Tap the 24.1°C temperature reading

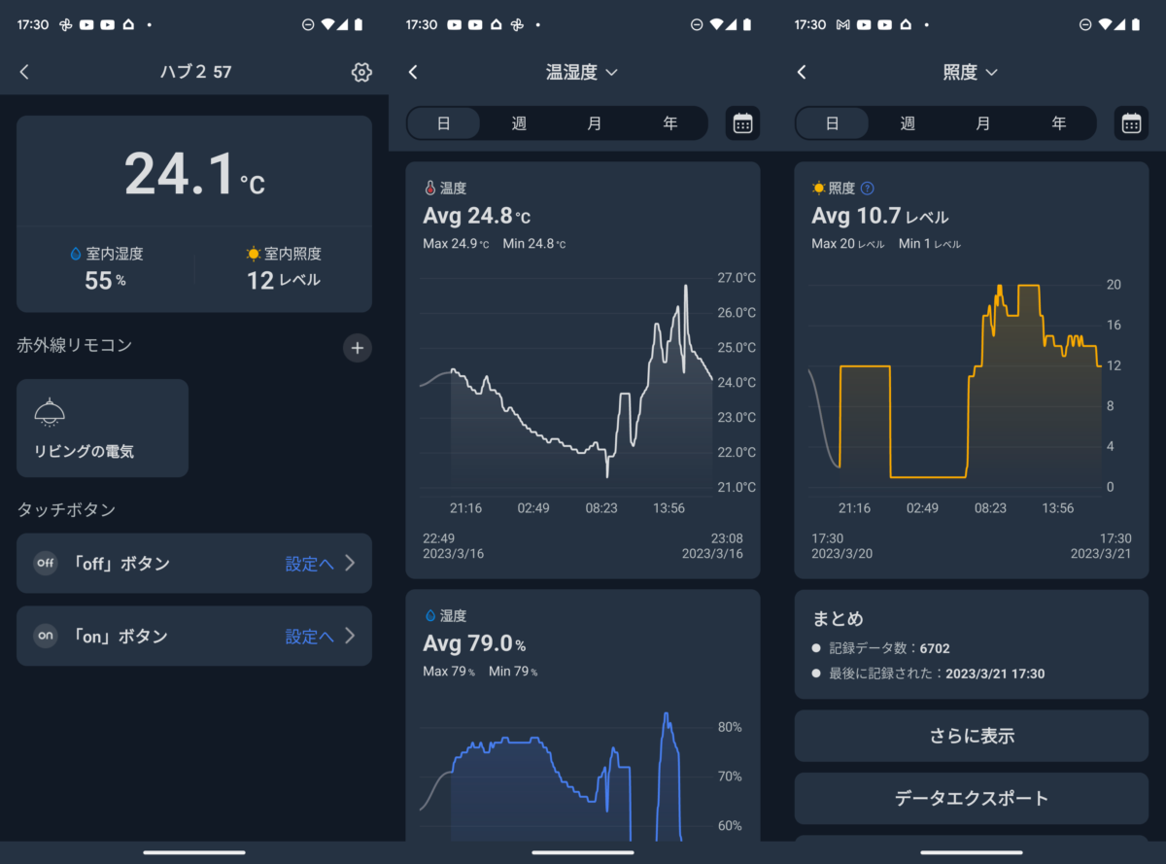tap(194, 175)
